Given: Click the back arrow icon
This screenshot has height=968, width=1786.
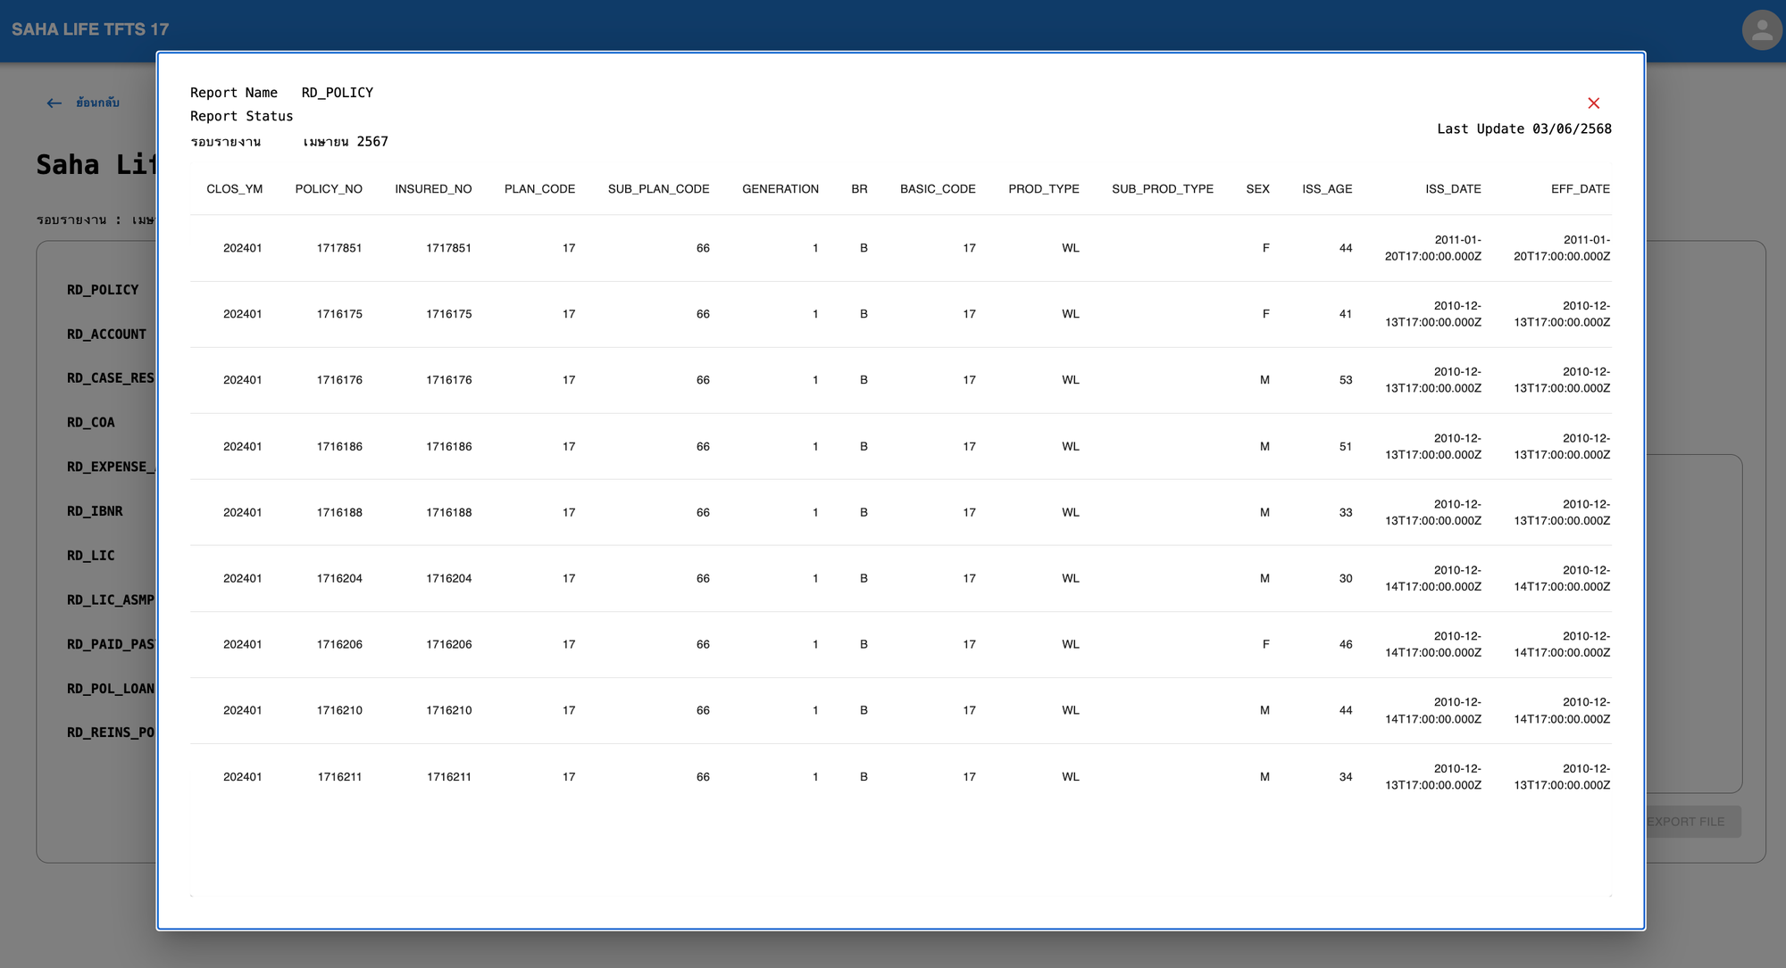Looking at the screenshot, I should coord(54,103).
